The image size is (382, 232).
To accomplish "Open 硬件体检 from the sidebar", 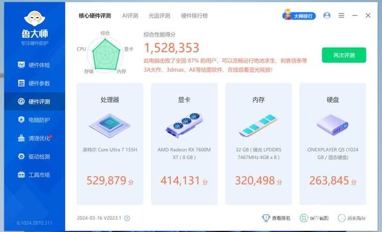I will point(34,65).
